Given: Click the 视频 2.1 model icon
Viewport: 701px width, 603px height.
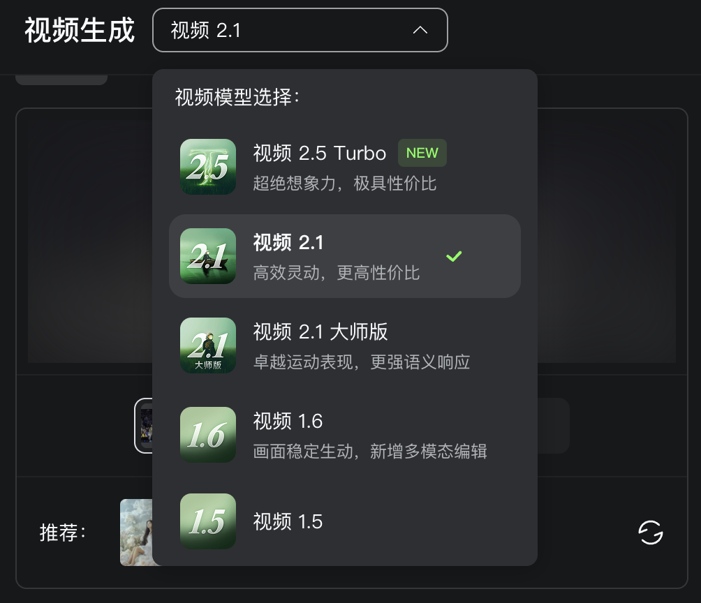Looking at the screenshot, I should coord(208,256).
